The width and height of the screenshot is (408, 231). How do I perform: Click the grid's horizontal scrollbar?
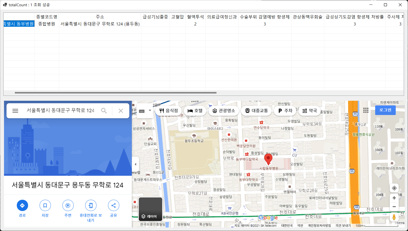(116, 92)
